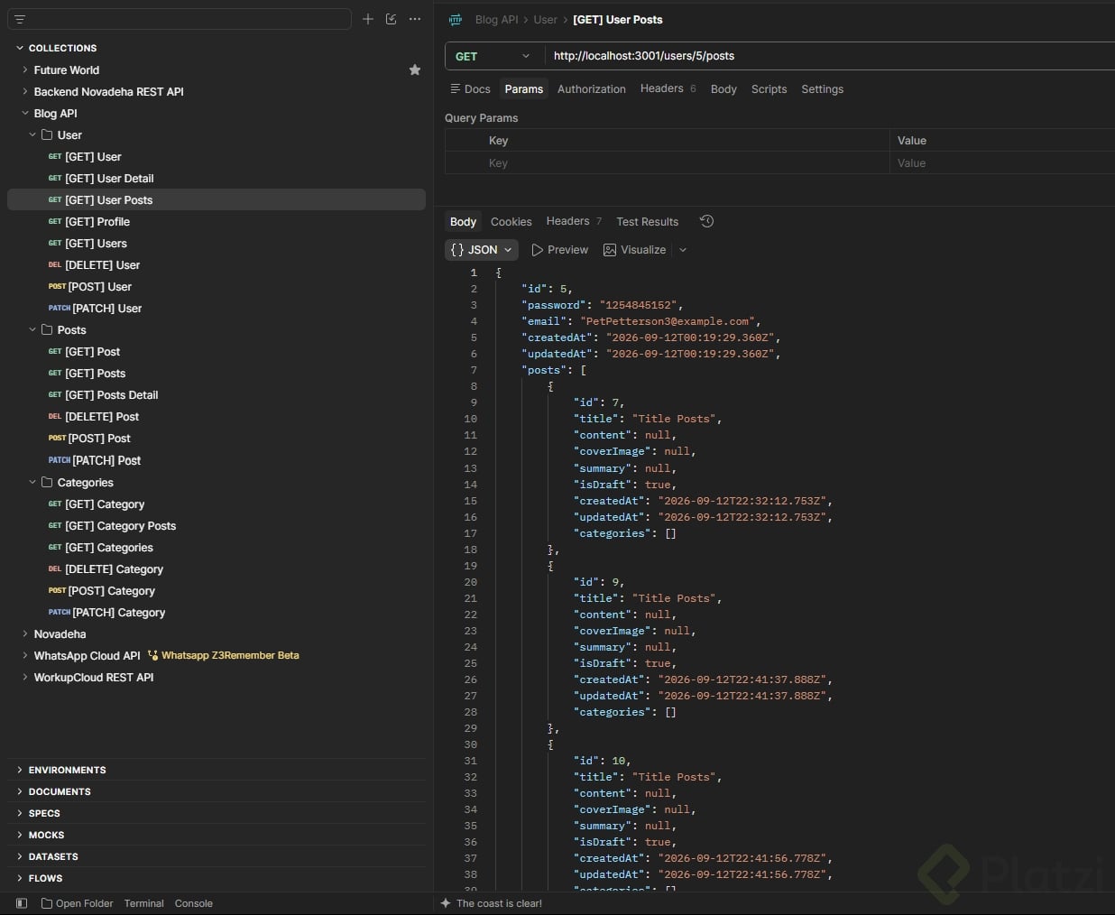Viewport: 1115px width, 915px height.
Task: Click the Preview button
Action: click(560, 250)
